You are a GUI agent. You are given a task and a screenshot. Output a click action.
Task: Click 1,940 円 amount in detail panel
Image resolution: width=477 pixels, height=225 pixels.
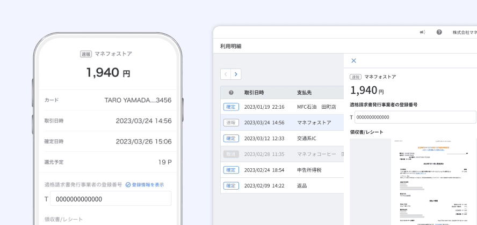click(x=367, y=90)
